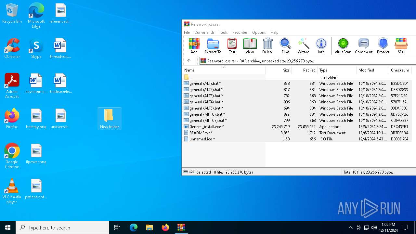
Task: Go up one folder with the arrow
Action: [189, 61]
